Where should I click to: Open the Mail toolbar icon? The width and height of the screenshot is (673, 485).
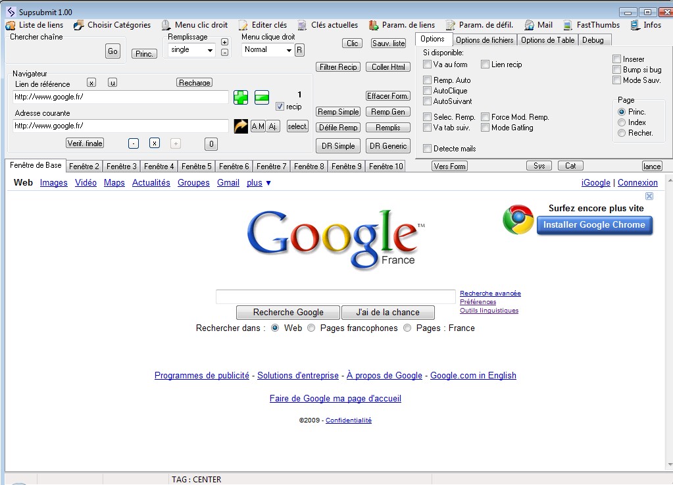529,25
